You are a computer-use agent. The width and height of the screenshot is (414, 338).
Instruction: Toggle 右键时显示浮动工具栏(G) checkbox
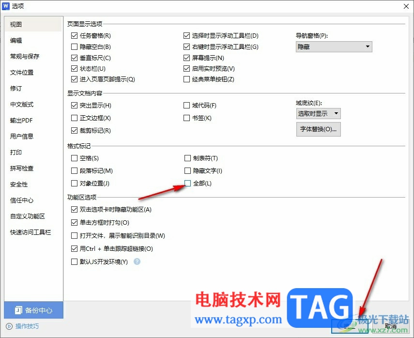click(187, 47)
